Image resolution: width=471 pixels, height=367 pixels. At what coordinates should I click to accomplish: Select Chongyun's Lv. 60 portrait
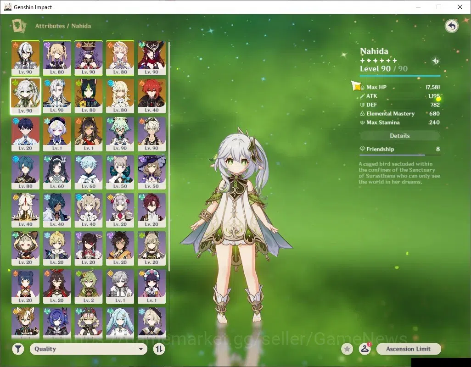pos(89,172)
